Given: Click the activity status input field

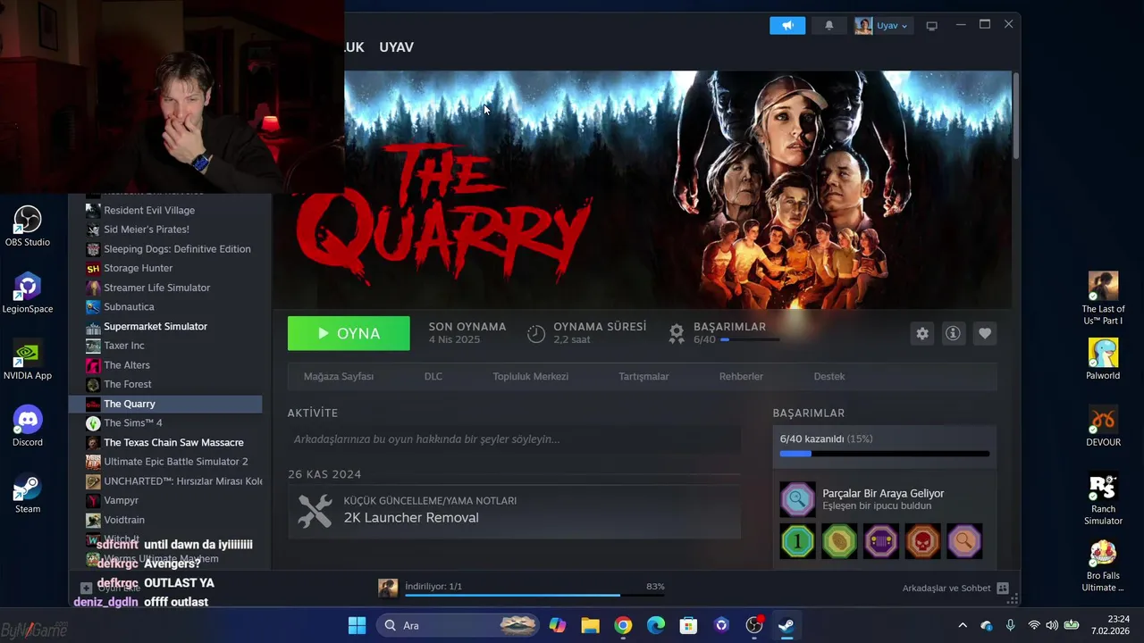Looking at the screenshot, I should 514,439.
